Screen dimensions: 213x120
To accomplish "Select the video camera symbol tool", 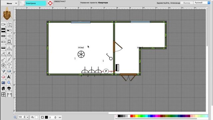I will (3, 24).
